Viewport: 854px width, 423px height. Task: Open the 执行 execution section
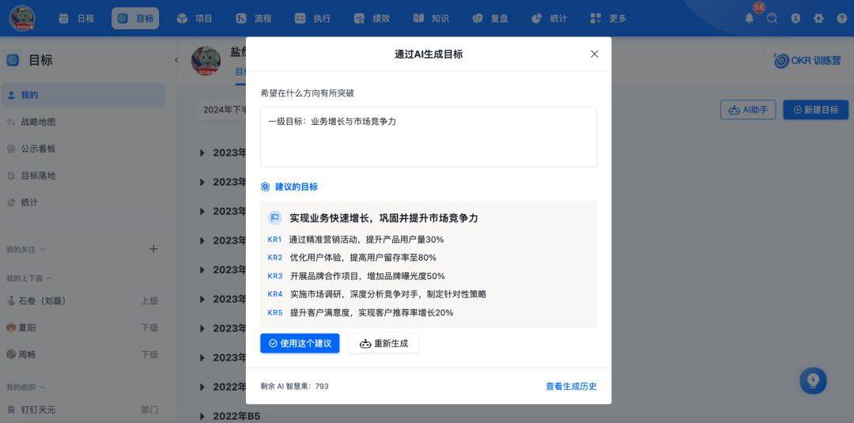click(x=312, y=18)
